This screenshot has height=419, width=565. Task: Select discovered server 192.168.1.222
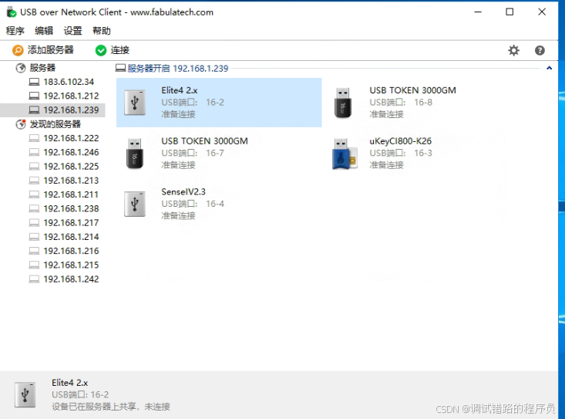(x=71, y=138)
